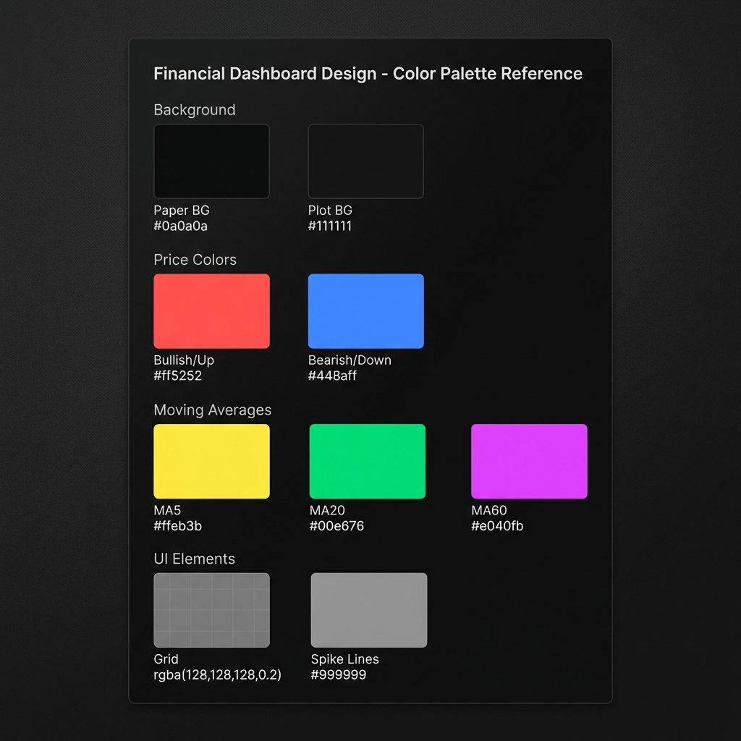Click the hex value '#ffeb3b'
Image resolution: width=741 pixels, height=741 pixels.
[178, 526]
